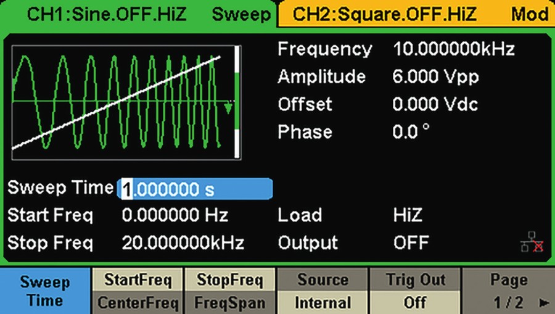Click the Sweep Time parameter label

point(60,188)
